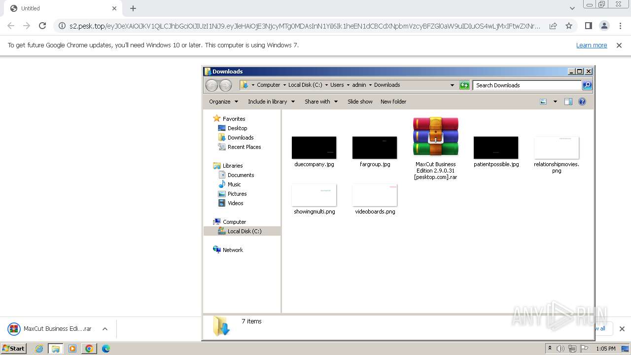Select the videoboards.png thumbnail
This screenshot has width=631, height=355.
(375, 195)
